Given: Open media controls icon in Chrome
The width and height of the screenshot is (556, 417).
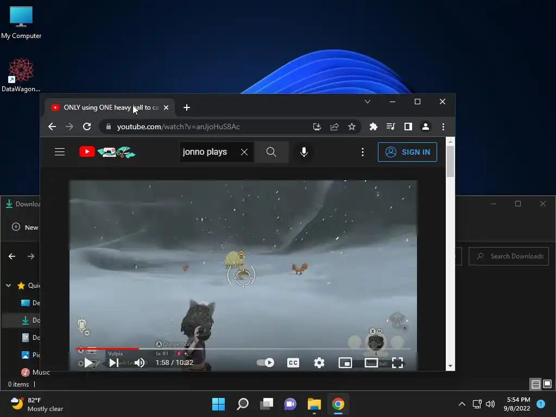Looking at the screenshot, I should click(x=391, y=127).
